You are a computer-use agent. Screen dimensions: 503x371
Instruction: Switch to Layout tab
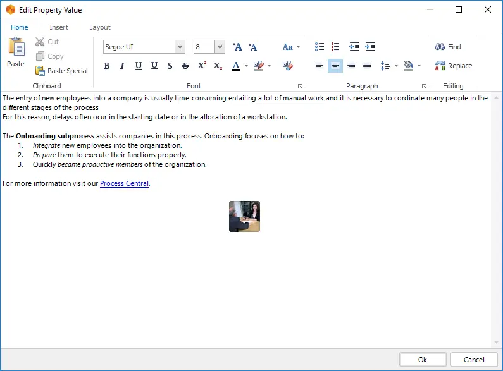(x=100, y=27)
